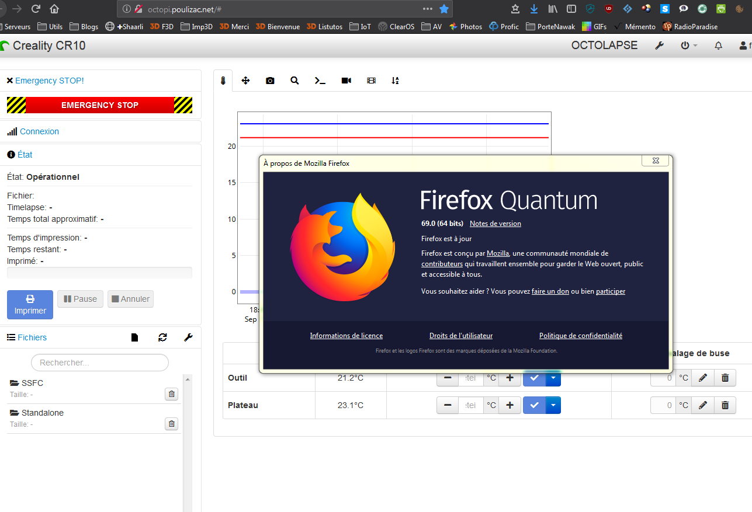This screenshot has width=752, height=512.
Task: Open the numeric sort icon tab
Action: [x=396, y=81]
